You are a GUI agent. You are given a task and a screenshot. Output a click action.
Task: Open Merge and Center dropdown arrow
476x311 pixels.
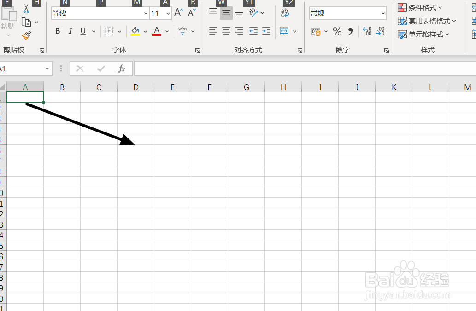click(294, 31)
